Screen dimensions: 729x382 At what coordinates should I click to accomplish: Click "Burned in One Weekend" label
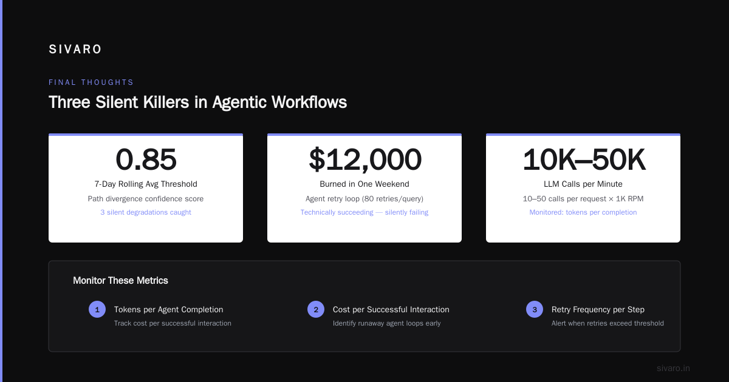(x=364, y=184)
